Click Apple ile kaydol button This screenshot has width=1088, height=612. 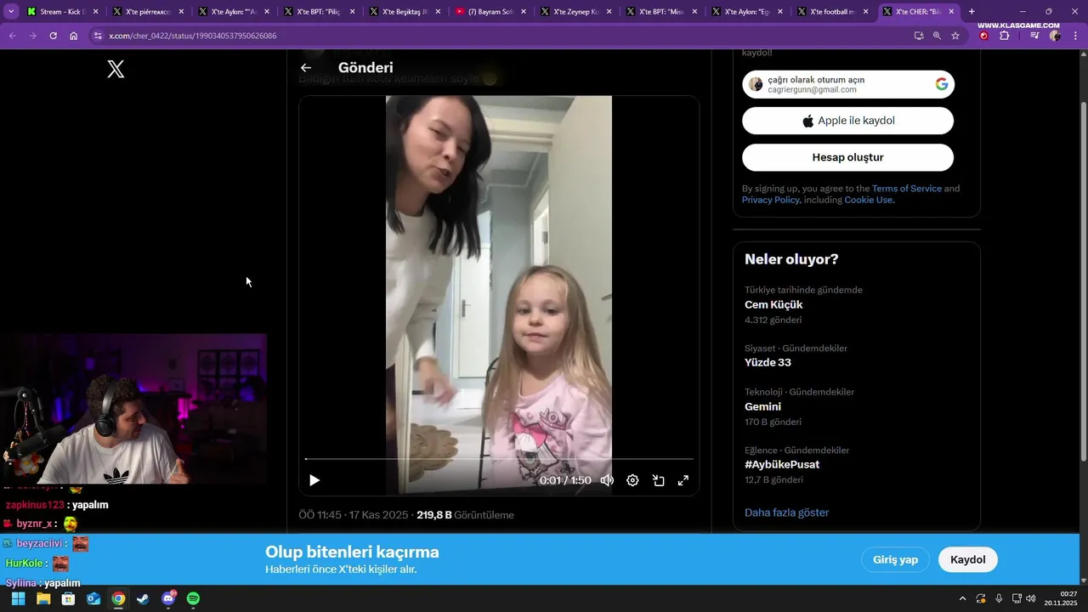tap(848, 121)
